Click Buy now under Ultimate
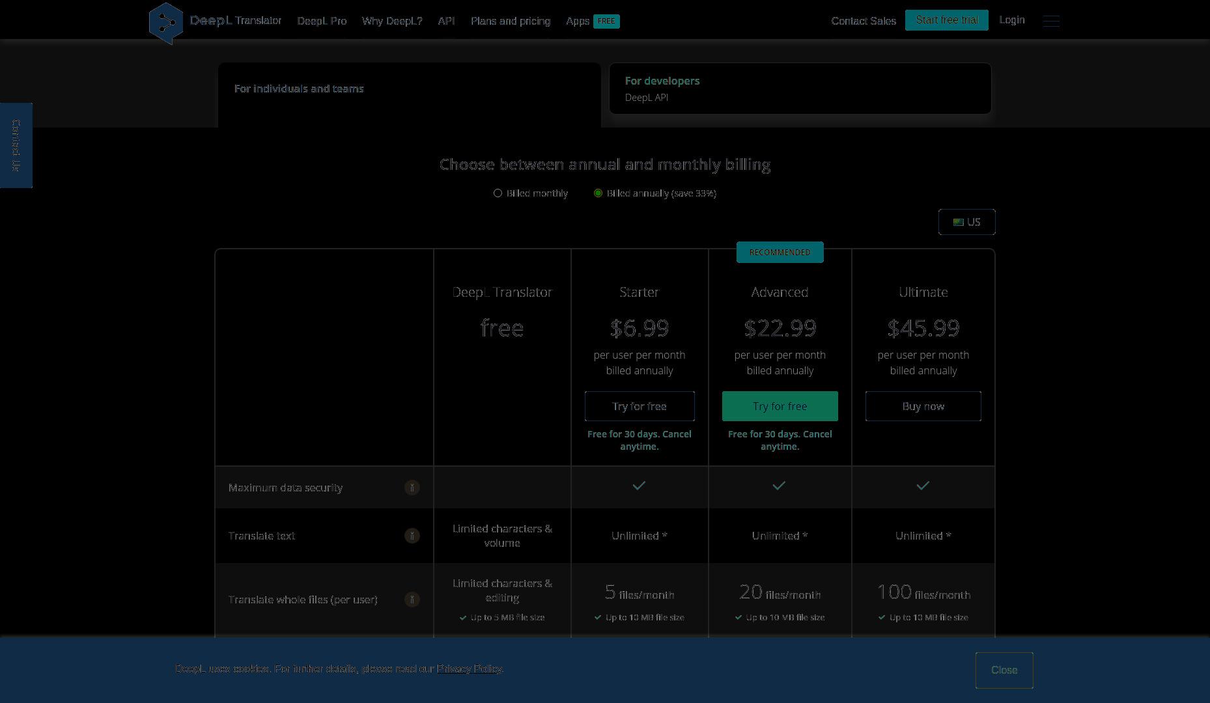Screen dimensions: 1210x703 [x=923, y=406]
